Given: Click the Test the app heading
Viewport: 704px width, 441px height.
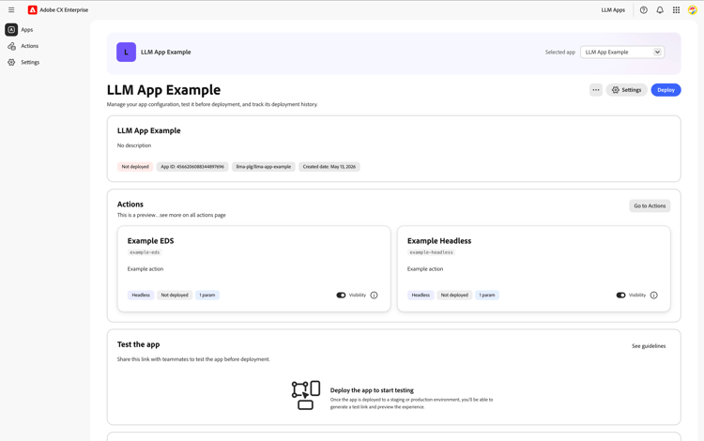Looking at the screenshot, I should (x=138, y=344).
